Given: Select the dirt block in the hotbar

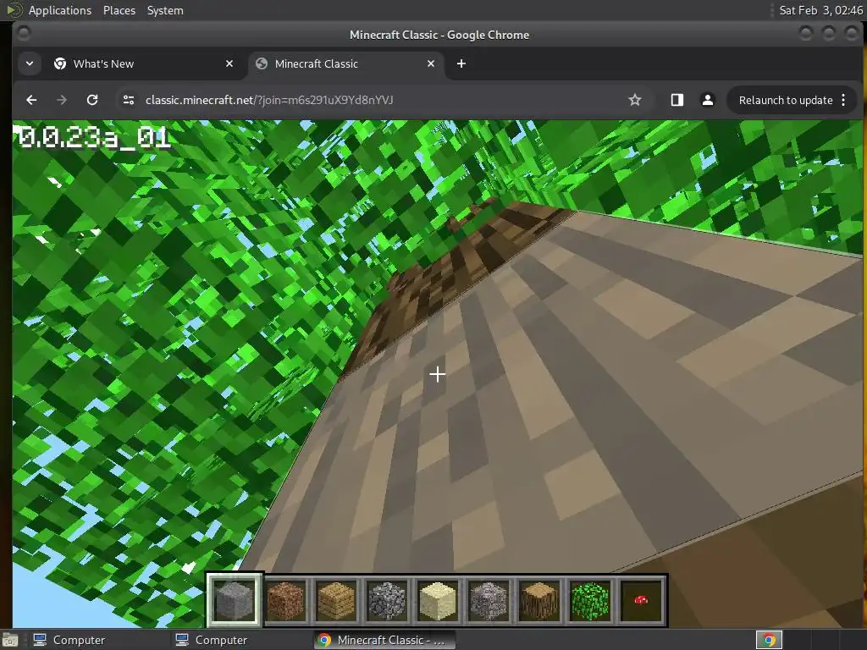Looking at the screenshot, I should (x=286, y=600).
